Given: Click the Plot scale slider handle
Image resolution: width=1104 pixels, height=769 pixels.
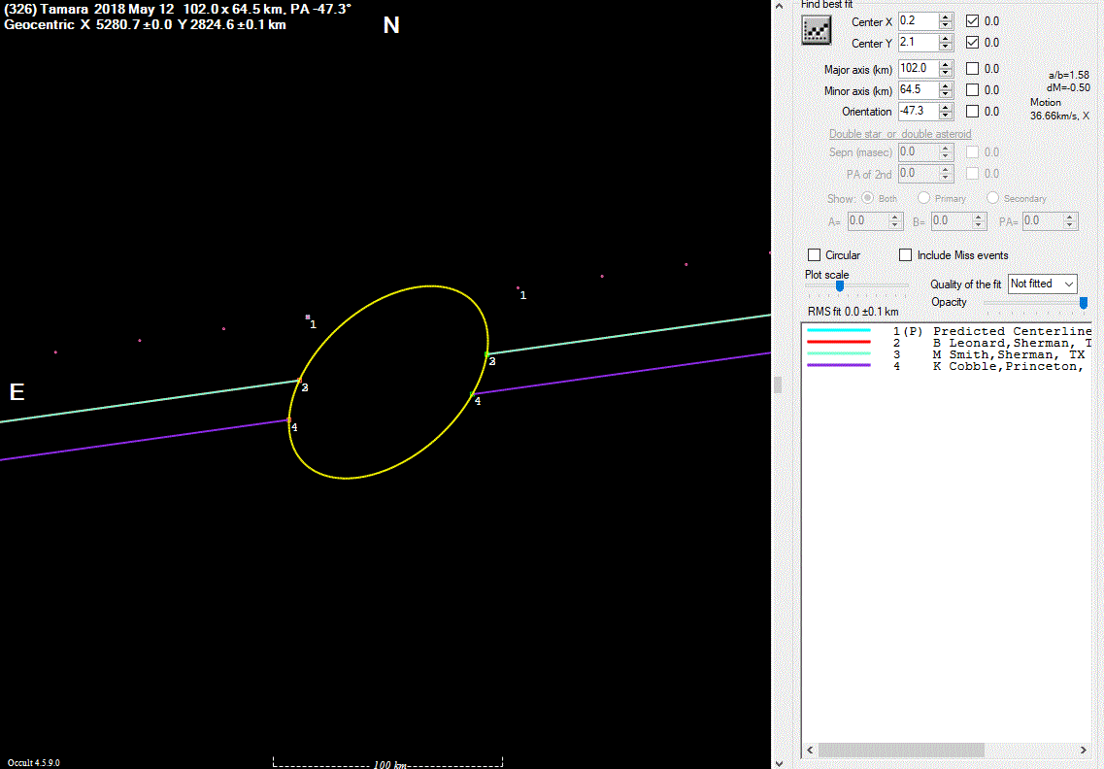Looking at the screenshot, I should click(840, 286).
